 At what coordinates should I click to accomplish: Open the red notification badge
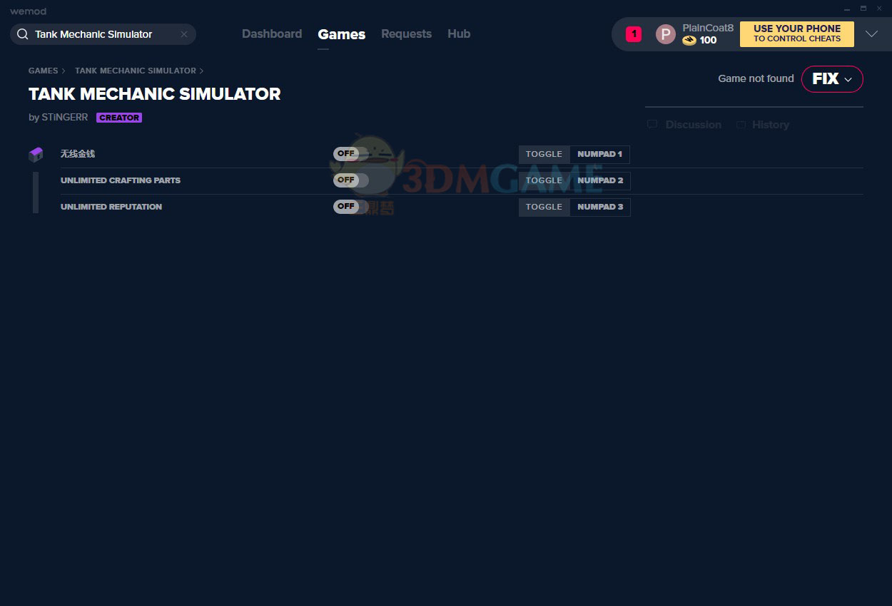(634, 34)
